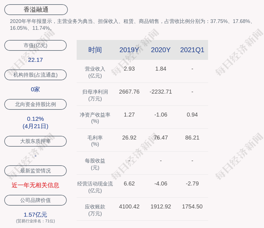Click the 每股收益(元) row label

point(95,164)
